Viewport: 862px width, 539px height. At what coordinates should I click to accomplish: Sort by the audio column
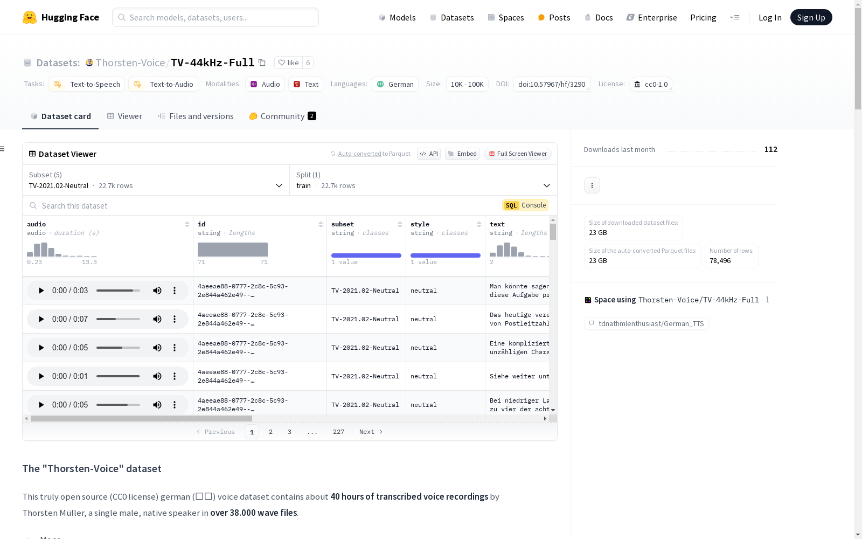(187, 224)
